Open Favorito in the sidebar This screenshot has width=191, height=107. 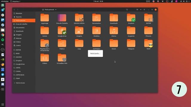[24, 17]
